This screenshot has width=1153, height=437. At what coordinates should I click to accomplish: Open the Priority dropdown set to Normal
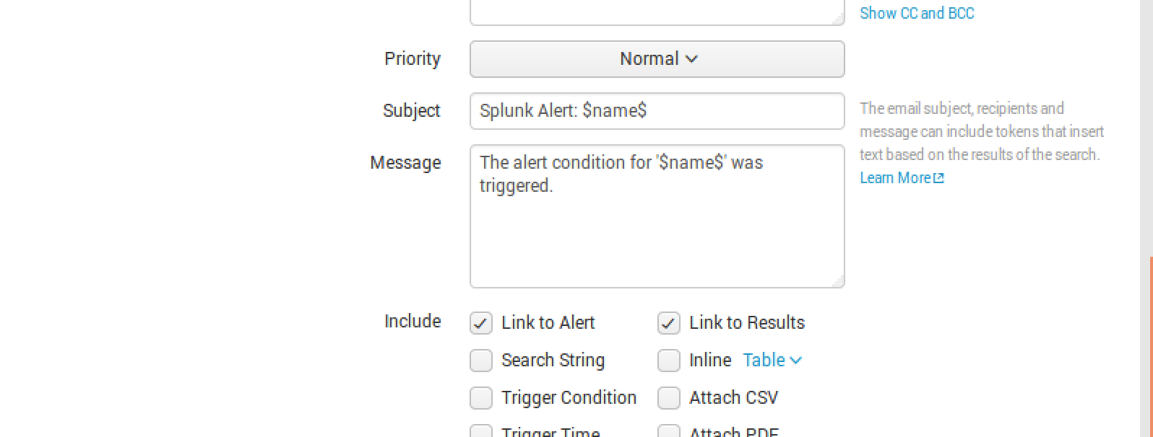pyautogui.click(x=657, y=59)
